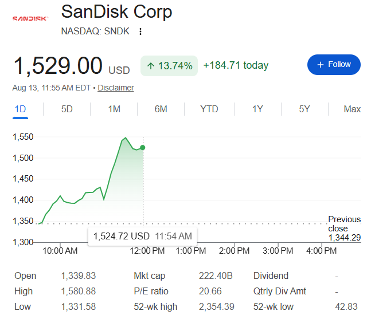Switch chart to 5Y range
371x315 pixels.
click(304, 109)
